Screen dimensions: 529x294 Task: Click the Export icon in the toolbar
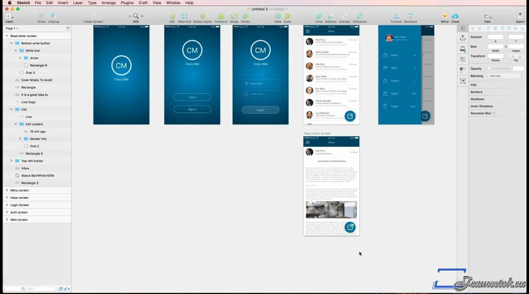[520, 16]
